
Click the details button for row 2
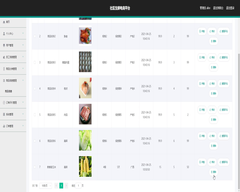[202, 31]
